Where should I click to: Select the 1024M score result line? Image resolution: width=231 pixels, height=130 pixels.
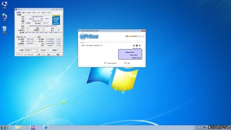click(x=92, y=45)
